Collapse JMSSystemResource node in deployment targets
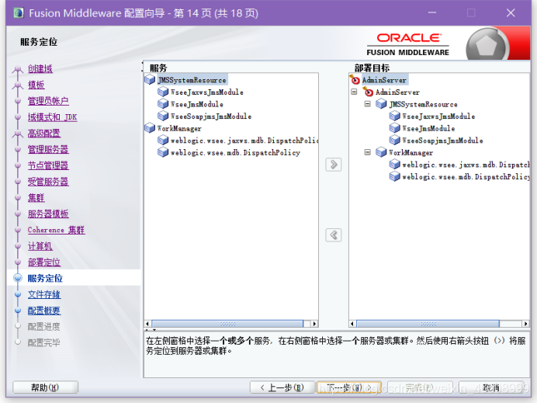Screen dimensions: 537x403 coord(368,104)
